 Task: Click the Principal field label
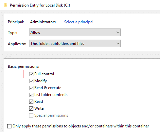[16, 22]
